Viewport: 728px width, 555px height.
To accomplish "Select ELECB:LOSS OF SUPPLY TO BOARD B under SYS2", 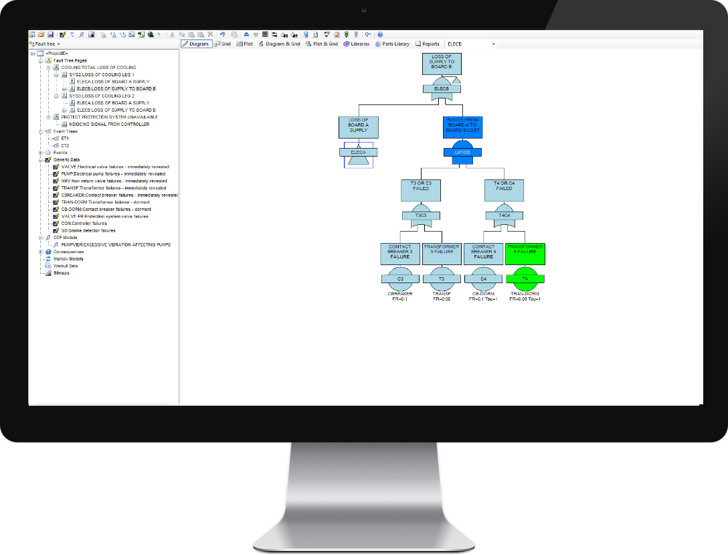I will tap(116, 89).
